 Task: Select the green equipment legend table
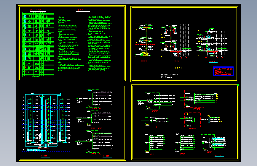[38, 44]
